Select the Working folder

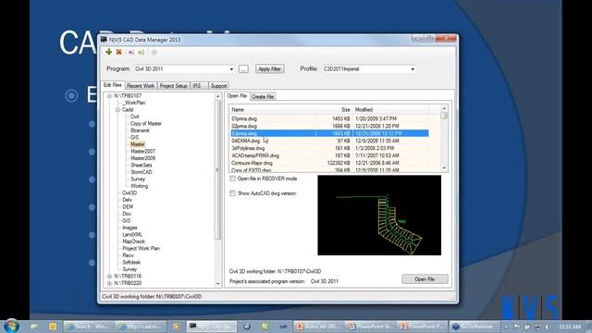pos(140,186)
